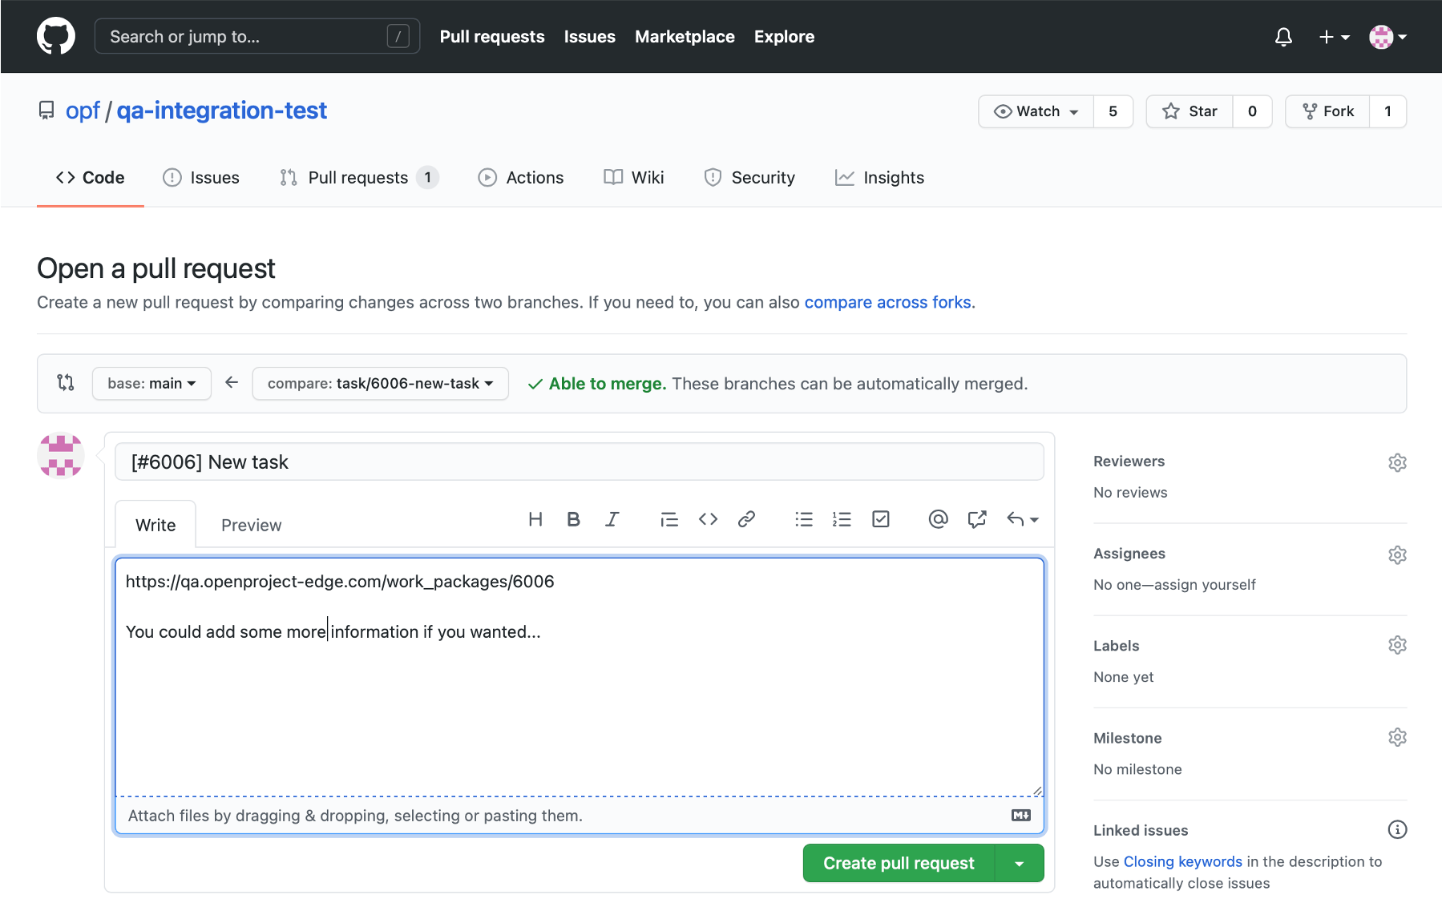The image size is (1442, 903).
Task: Insert a heading with the H icon
Action: click(x=535, y=519)
